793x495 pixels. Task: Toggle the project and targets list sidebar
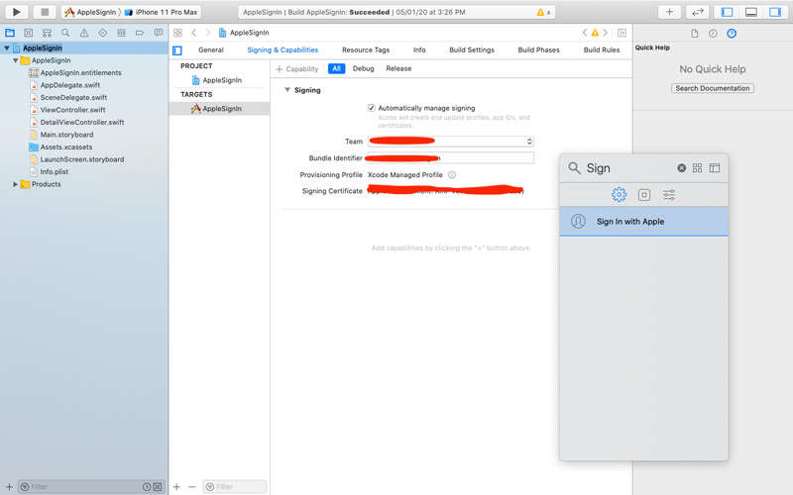pyautogui.click(x=177, y=50)
